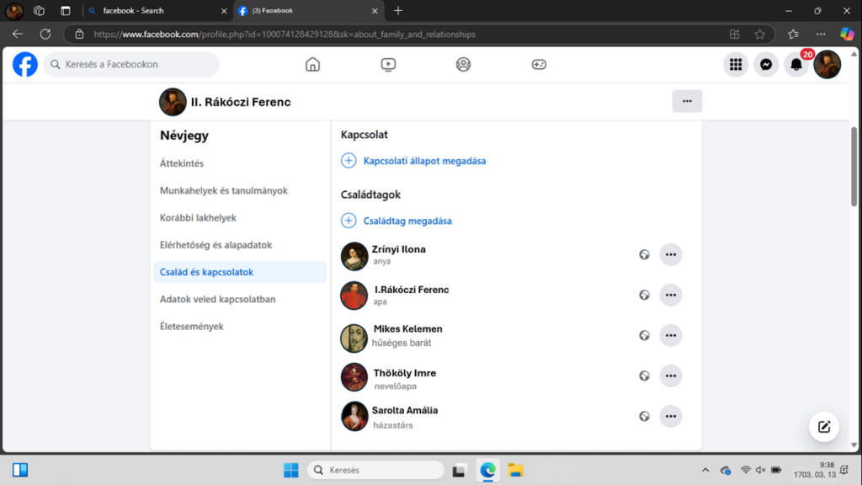Open options menu for Thököly Imre
This screenshot has height=485, width=862.
671,376
